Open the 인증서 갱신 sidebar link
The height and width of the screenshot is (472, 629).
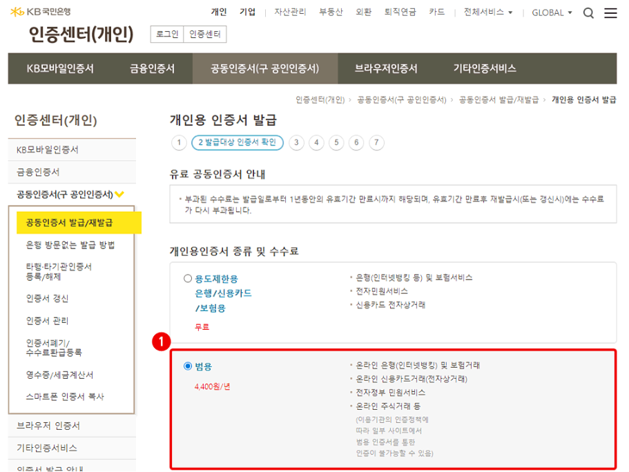47,298
